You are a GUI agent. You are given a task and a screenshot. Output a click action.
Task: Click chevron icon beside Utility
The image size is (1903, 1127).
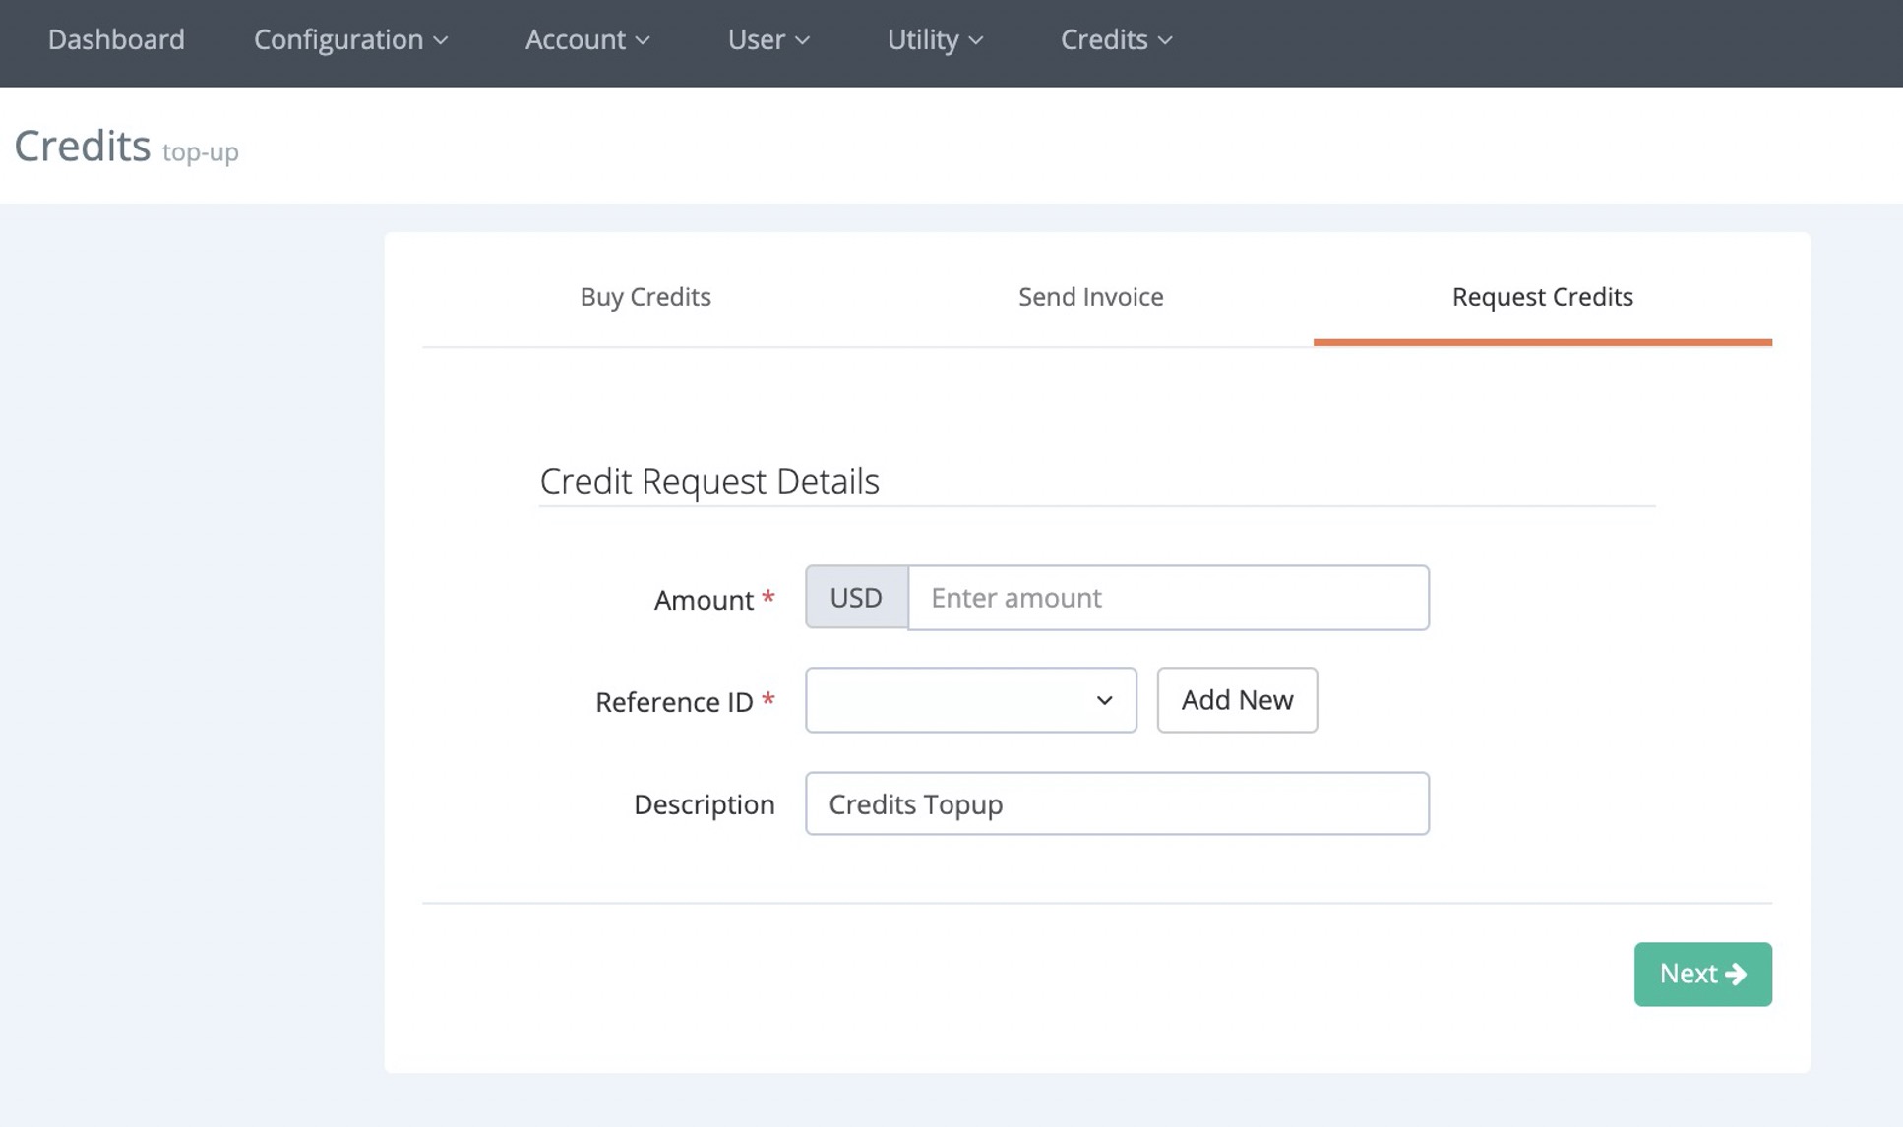click(x=975, y=40)
